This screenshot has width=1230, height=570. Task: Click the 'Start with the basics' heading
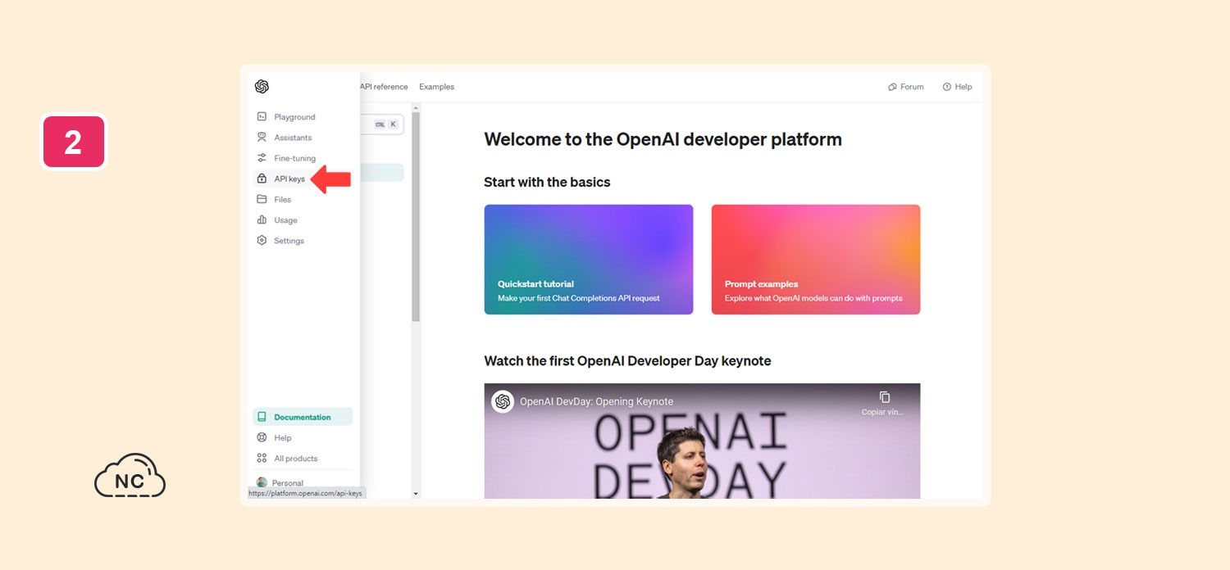tap(547, 182)
